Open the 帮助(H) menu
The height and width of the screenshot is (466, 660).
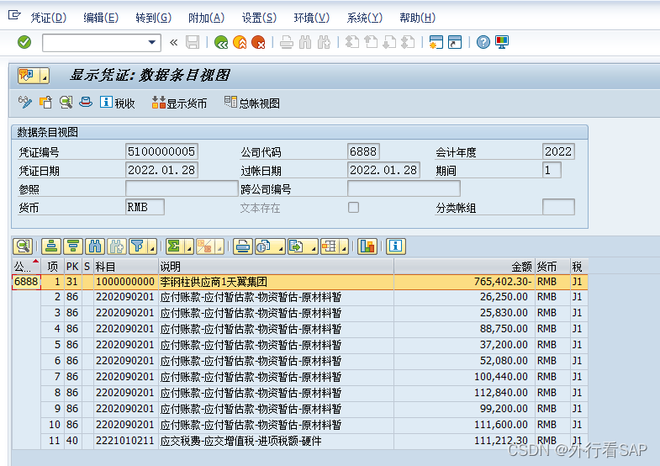pyautogui.click(x=417, y=18)
